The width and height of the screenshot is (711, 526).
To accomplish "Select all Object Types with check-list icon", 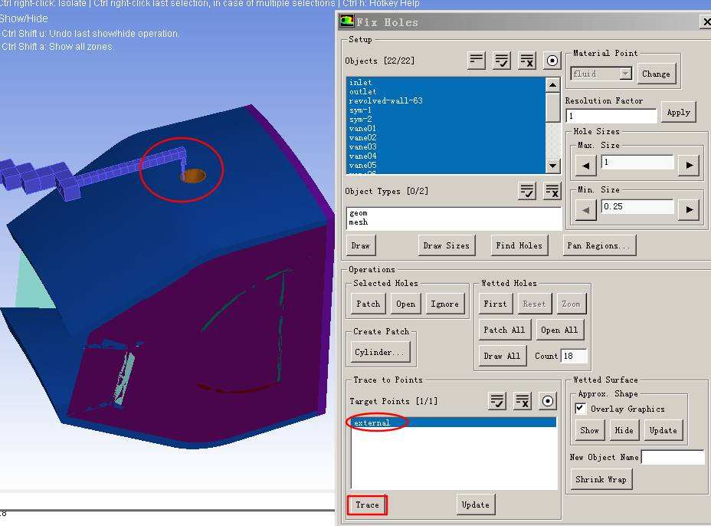I will 527,191.
